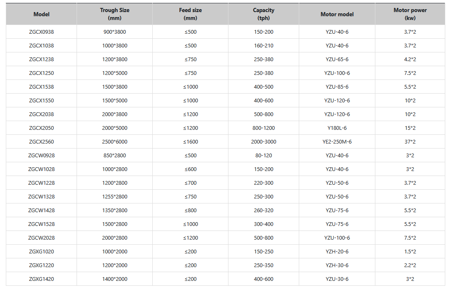Select the 37*2 motor power cell
The height and width of the screenshot is (295, 449).
(410, 142)
